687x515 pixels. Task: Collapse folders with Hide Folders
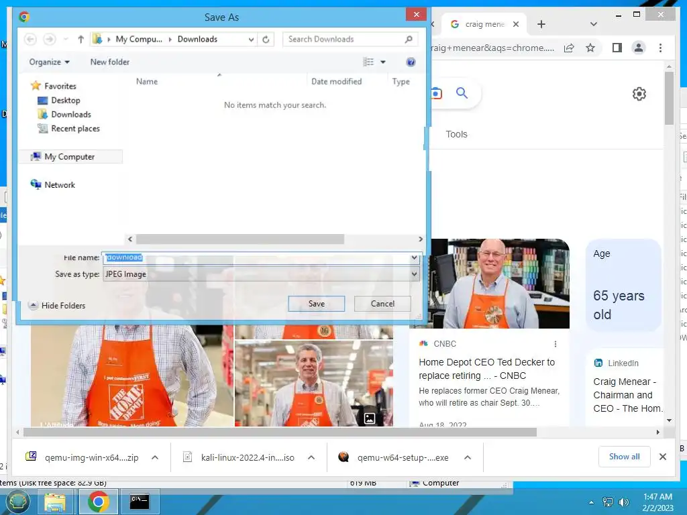tap(57, 305)
